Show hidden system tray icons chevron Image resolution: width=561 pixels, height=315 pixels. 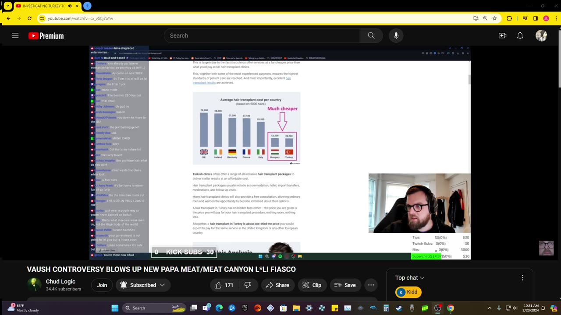click(490, 308)
